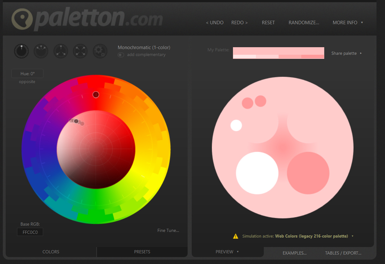Select the Free-style gear scheme icon
Viewport: 385px width, 264px height.
(100, 51)
